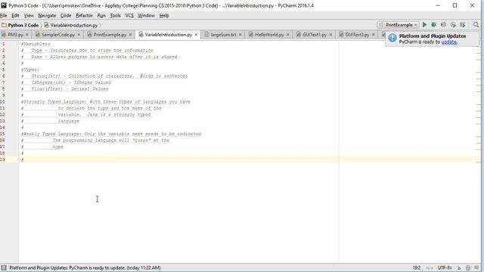Click the editor vertical scrollbar marker strip

478,151
